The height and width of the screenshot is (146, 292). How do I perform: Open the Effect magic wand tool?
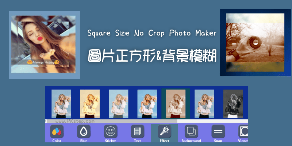pyautogui.click(x=165, y=131)
